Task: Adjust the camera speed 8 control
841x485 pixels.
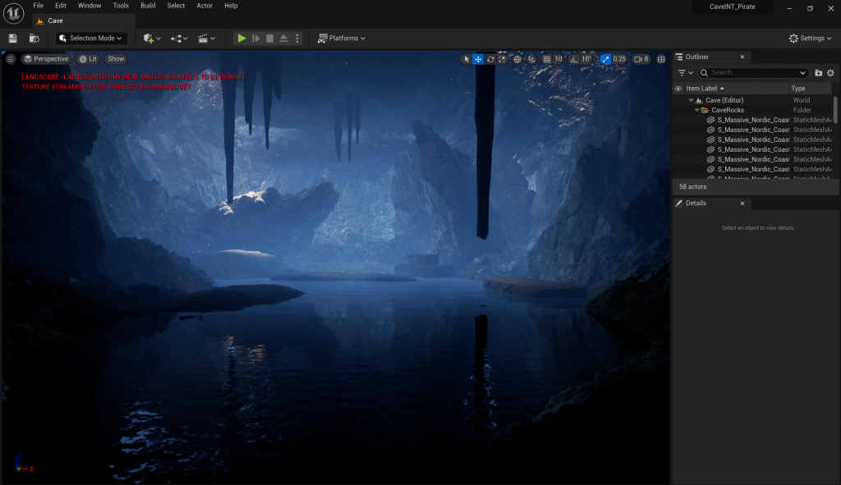Action: tap(641, 59)
